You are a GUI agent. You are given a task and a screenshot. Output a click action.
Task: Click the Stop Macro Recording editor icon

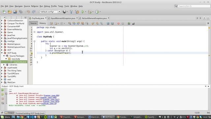click(123, 23)
